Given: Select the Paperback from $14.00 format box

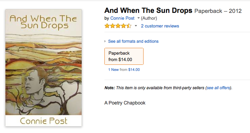Looking at the screenshot, I should (x=124, y=56).
